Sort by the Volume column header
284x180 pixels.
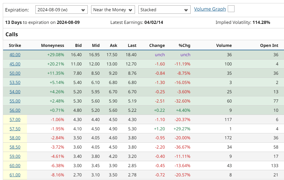(224, 45)
